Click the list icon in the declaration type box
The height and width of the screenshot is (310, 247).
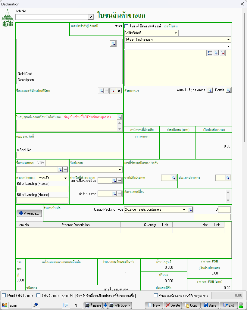(210, 53)
